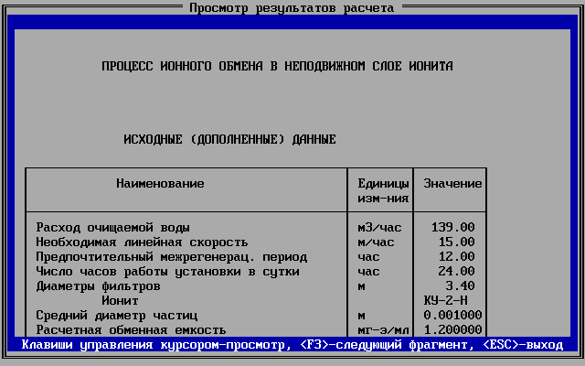
Task: Click the value 139.00
Action: click(x=452, y=228)
